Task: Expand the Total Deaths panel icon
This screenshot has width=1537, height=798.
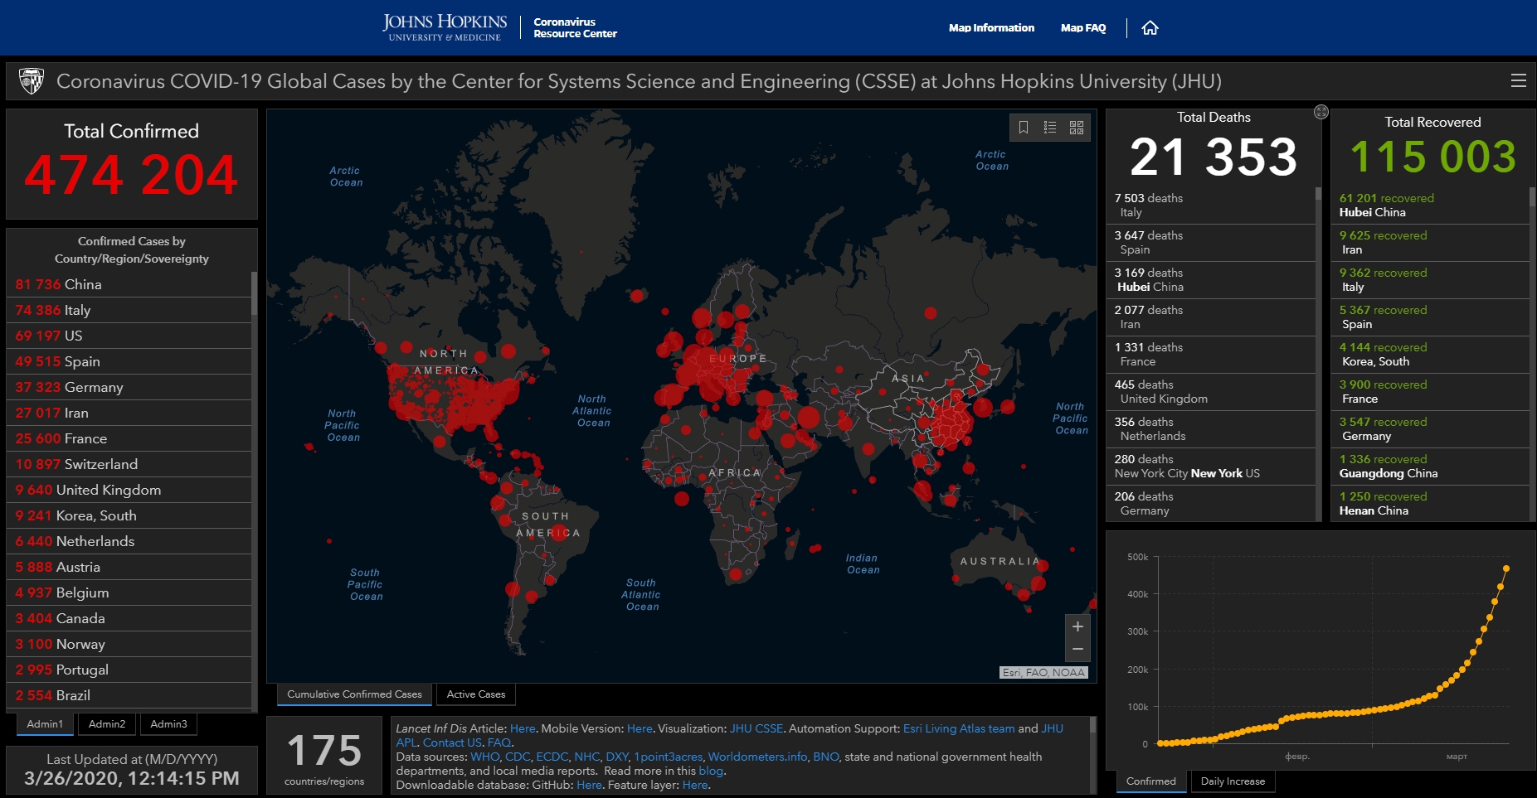Action: click(1321, 112)
